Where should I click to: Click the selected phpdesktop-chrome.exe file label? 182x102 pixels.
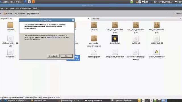tap(73, 58)
